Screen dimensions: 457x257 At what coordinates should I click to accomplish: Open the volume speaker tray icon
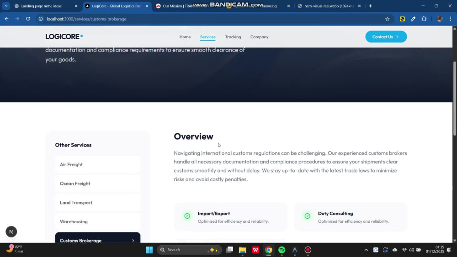coord(412,250)
